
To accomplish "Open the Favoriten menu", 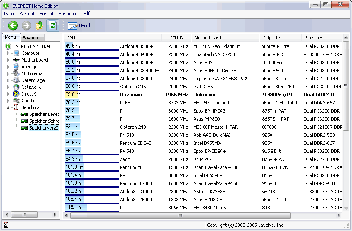I will tap(68, 14).
